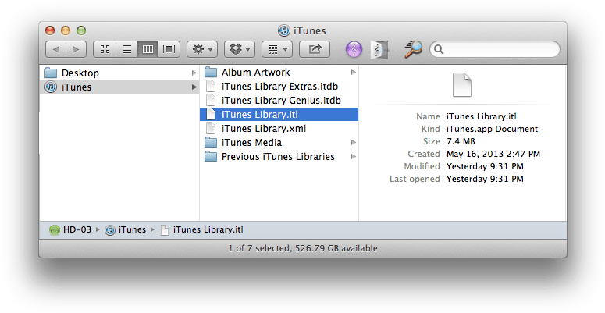Click the file preview thumbnail icon
The width and height of the screenshot is (605, 313).
(x=461, y=84)
